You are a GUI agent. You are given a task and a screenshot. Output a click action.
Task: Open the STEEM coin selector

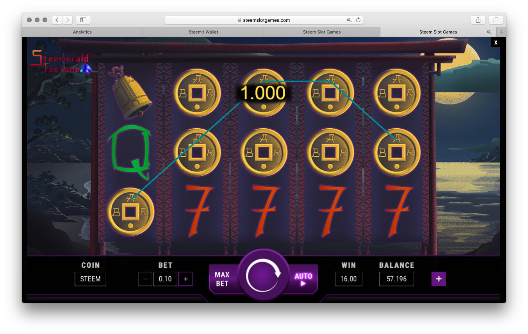90,279
